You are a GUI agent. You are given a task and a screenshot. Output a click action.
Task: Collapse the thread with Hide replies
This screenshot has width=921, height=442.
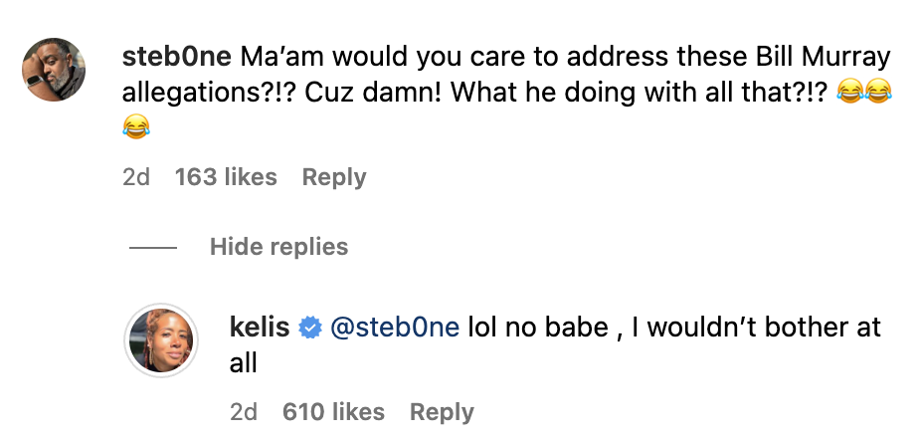[x=278, y=247]
